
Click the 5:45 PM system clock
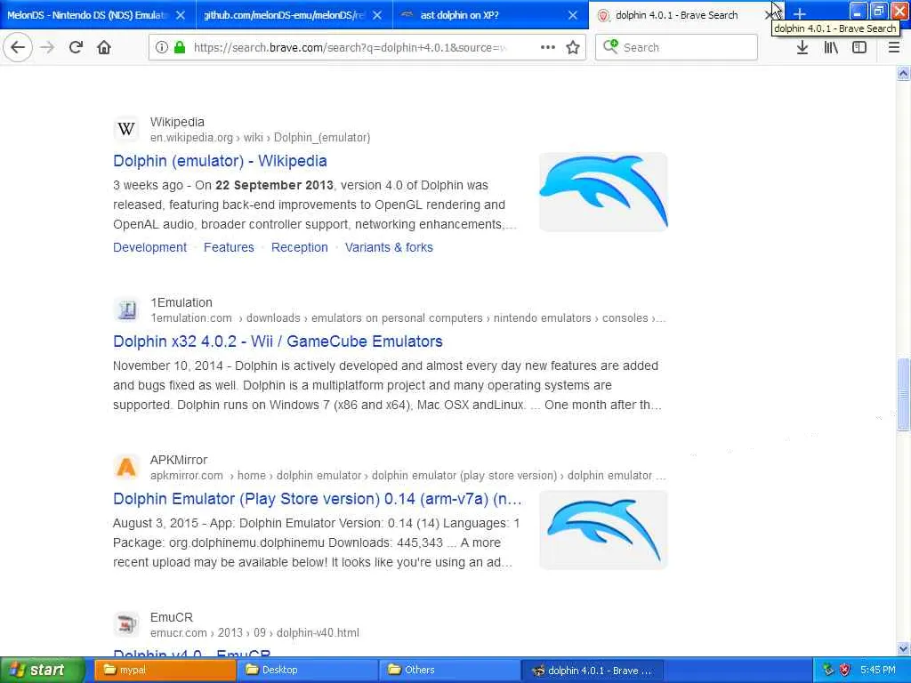[878, 671]
